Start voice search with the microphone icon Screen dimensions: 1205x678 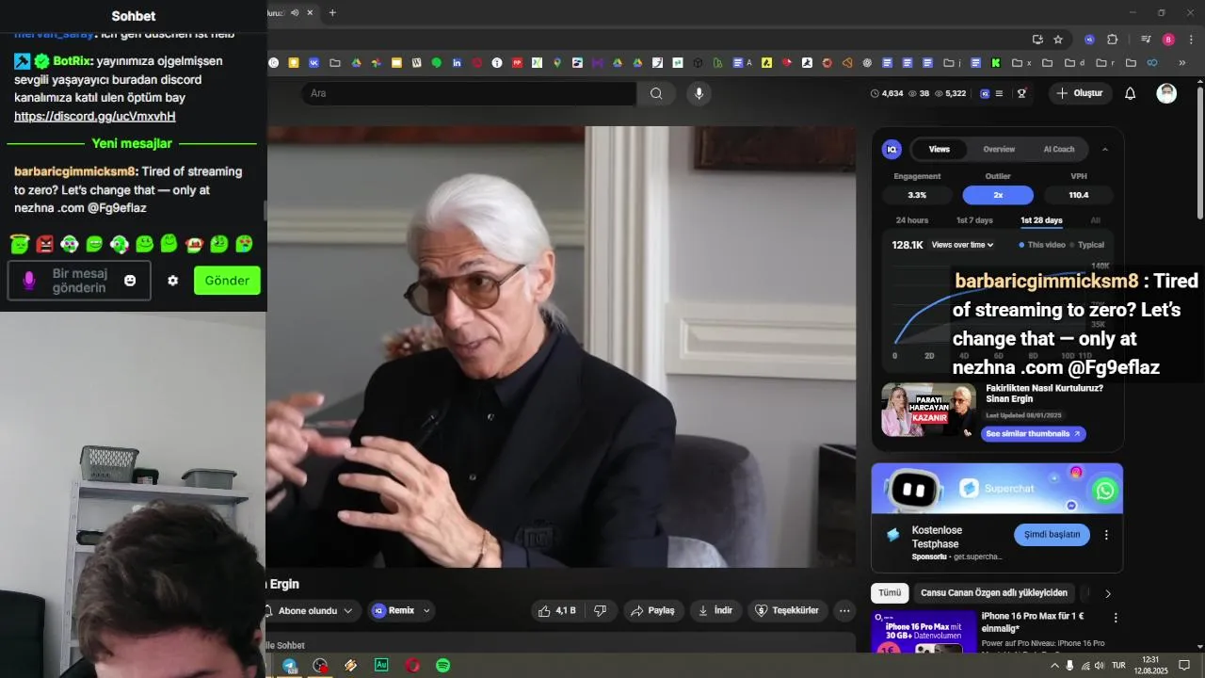point(699,93)
